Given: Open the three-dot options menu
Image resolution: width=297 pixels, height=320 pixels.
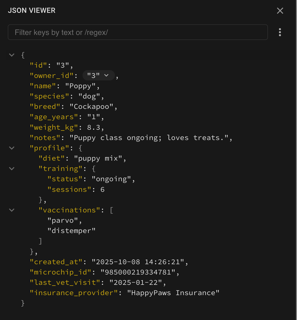Looking at the screenshot, I should point(280,32).
